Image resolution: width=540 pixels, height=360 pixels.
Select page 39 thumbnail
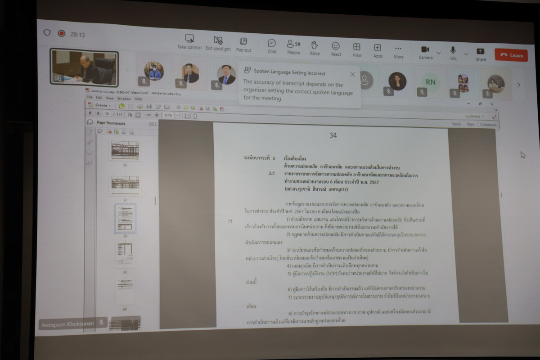pos(125,255)
